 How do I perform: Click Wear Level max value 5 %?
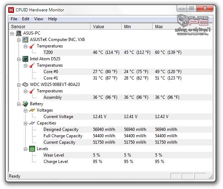tap(158, 155)
